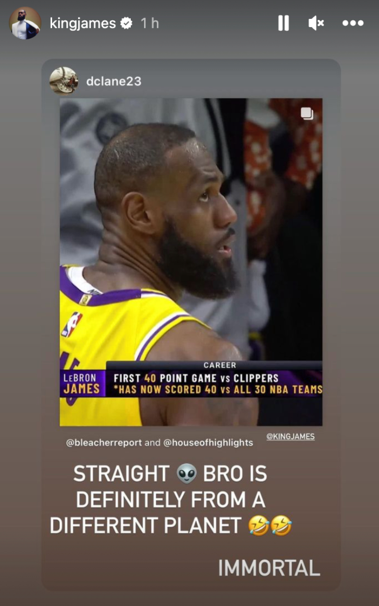
Task: Tap the kingjames username in header
Action: pyautogui.click(x=83, y=23)
